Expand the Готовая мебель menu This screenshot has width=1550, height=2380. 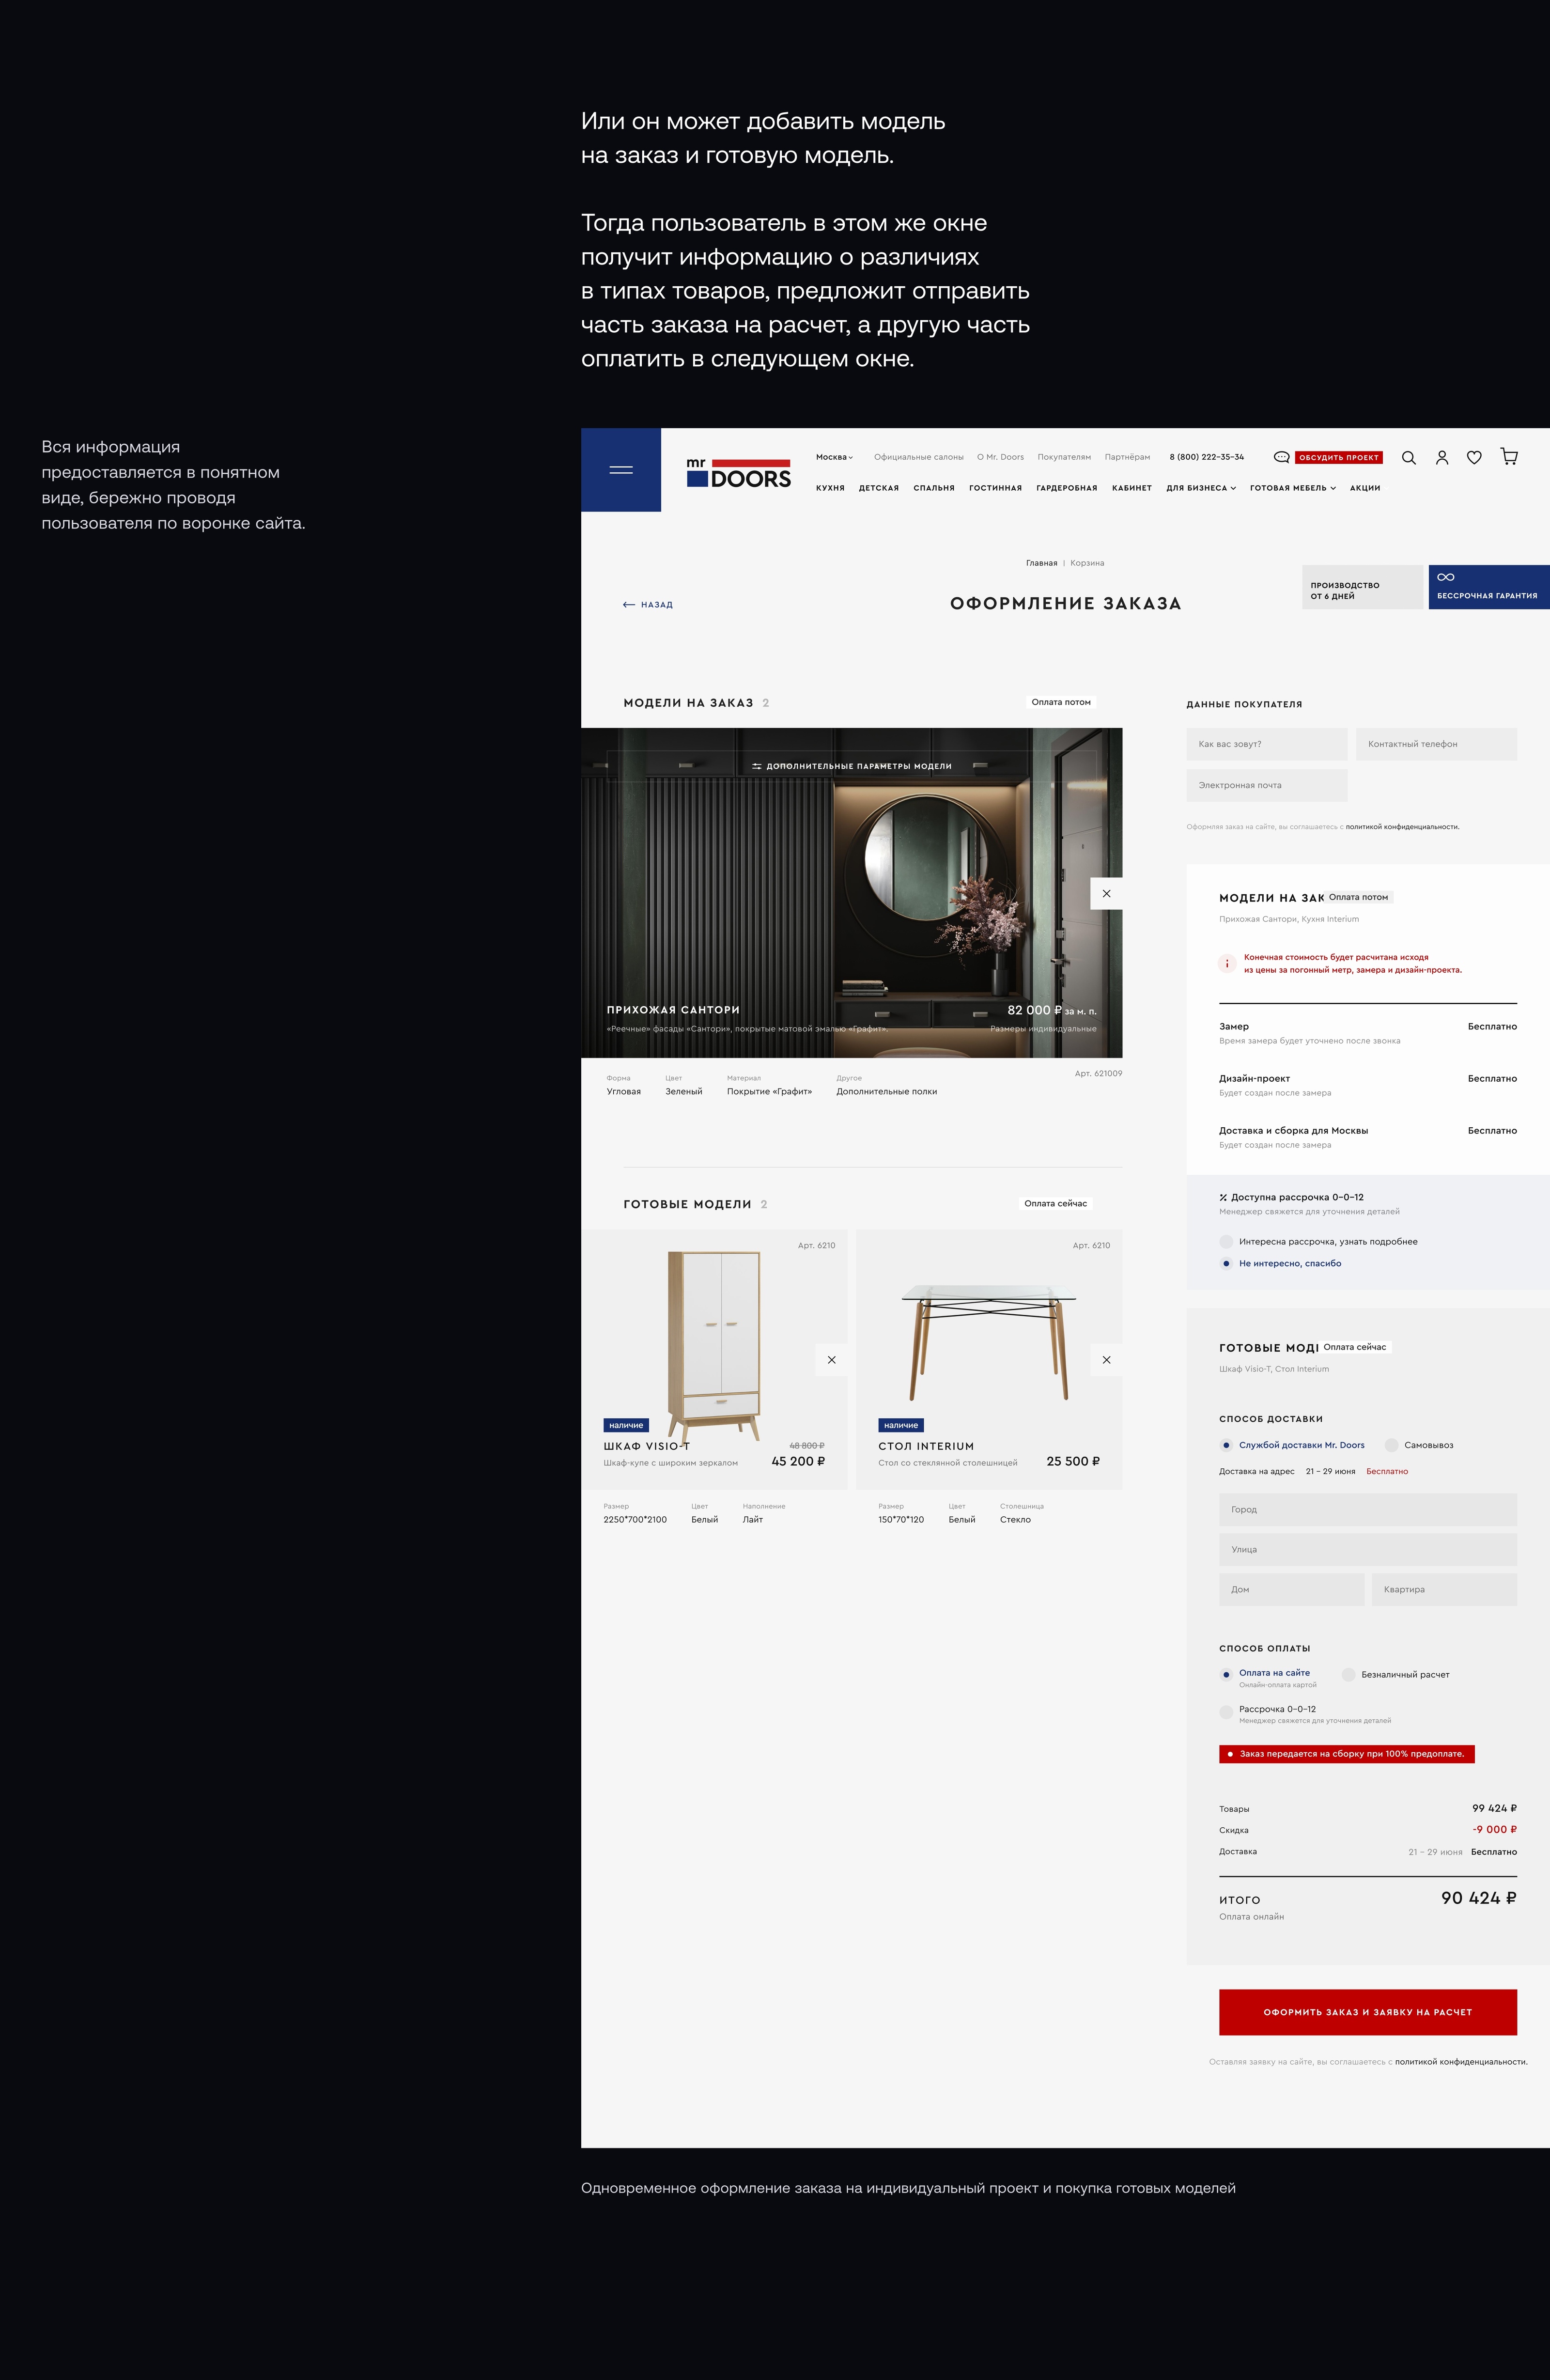click(x=1292, y=488)
